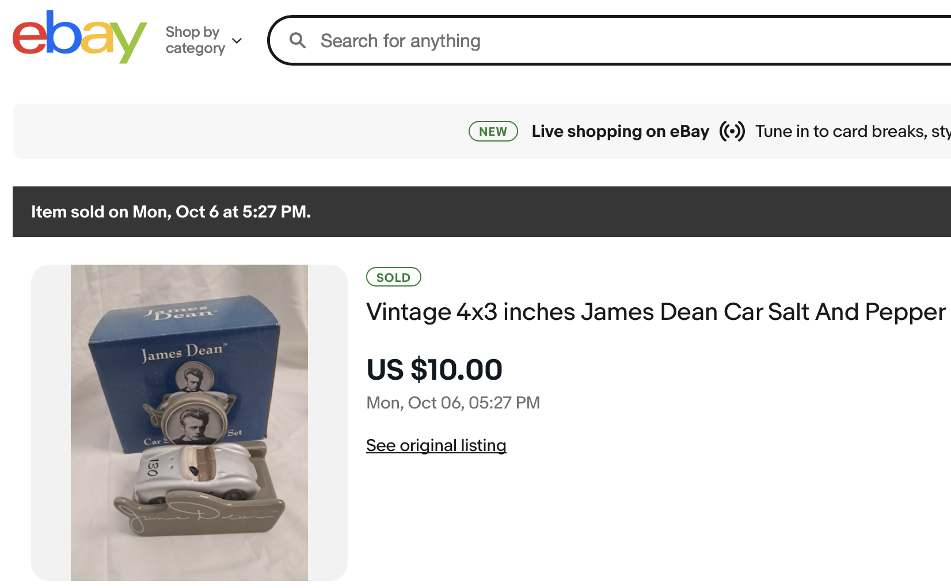Open the James Dean product photo
The width and height of the screenshot is (951, 588).
(x=189, y=422)
